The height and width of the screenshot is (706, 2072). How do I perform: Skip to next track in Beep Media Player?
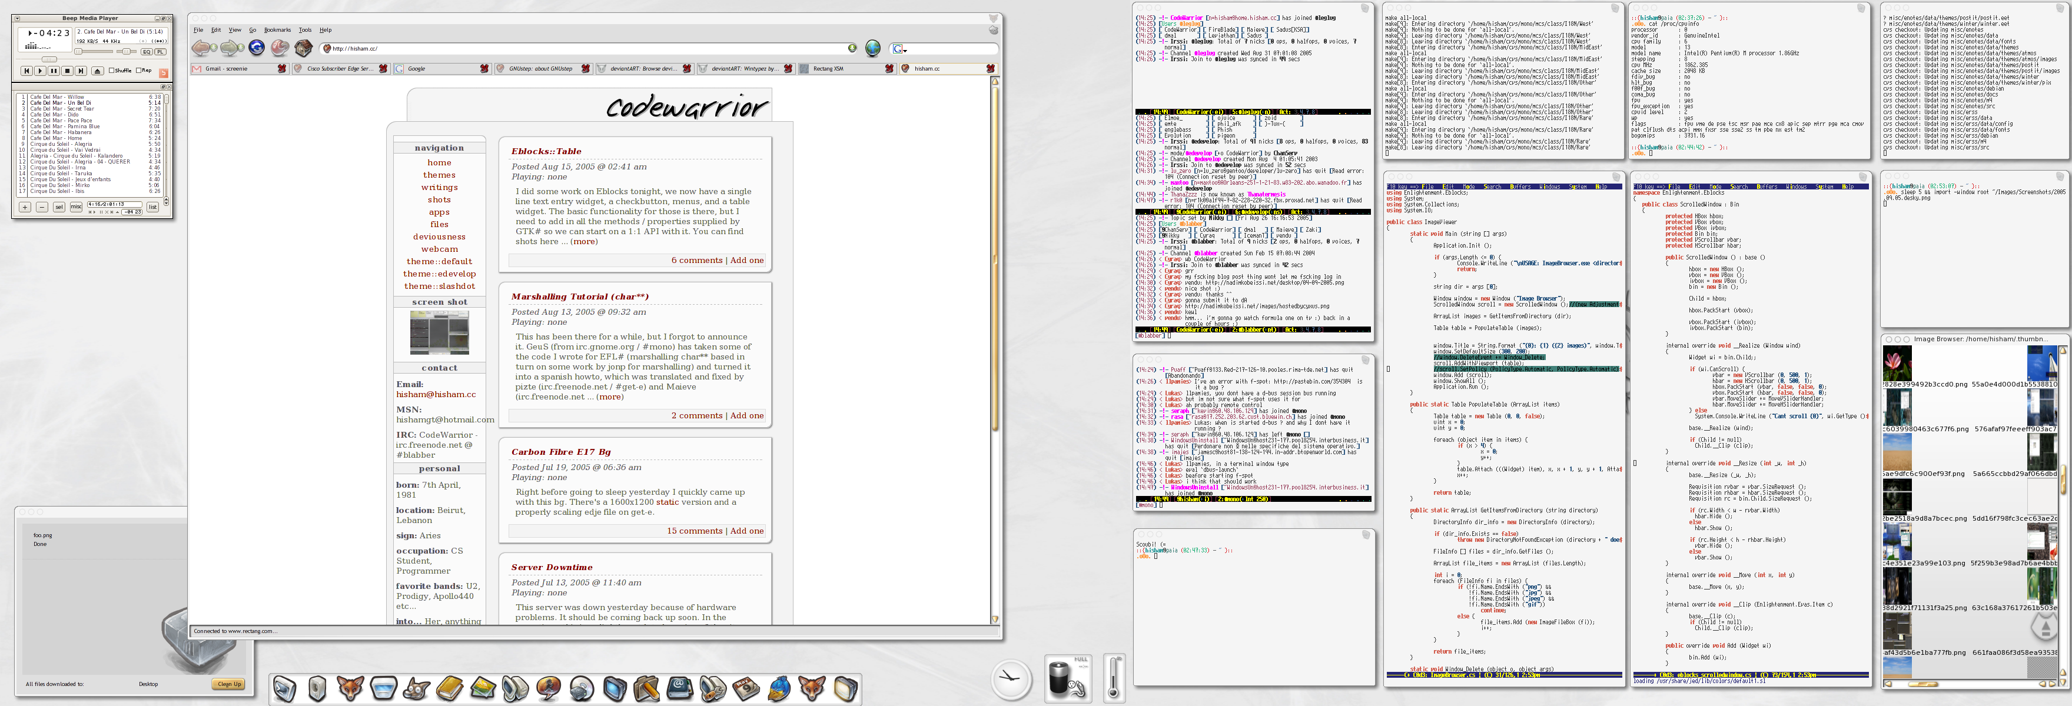pyautogui.click(x=81, y=71)
